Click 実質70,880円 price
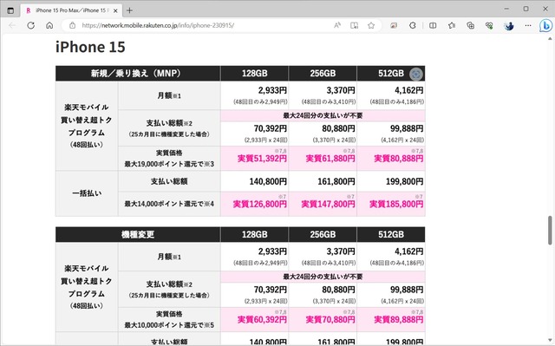The width and height of the screenshot is (555, 346). [x=330, y=319]
